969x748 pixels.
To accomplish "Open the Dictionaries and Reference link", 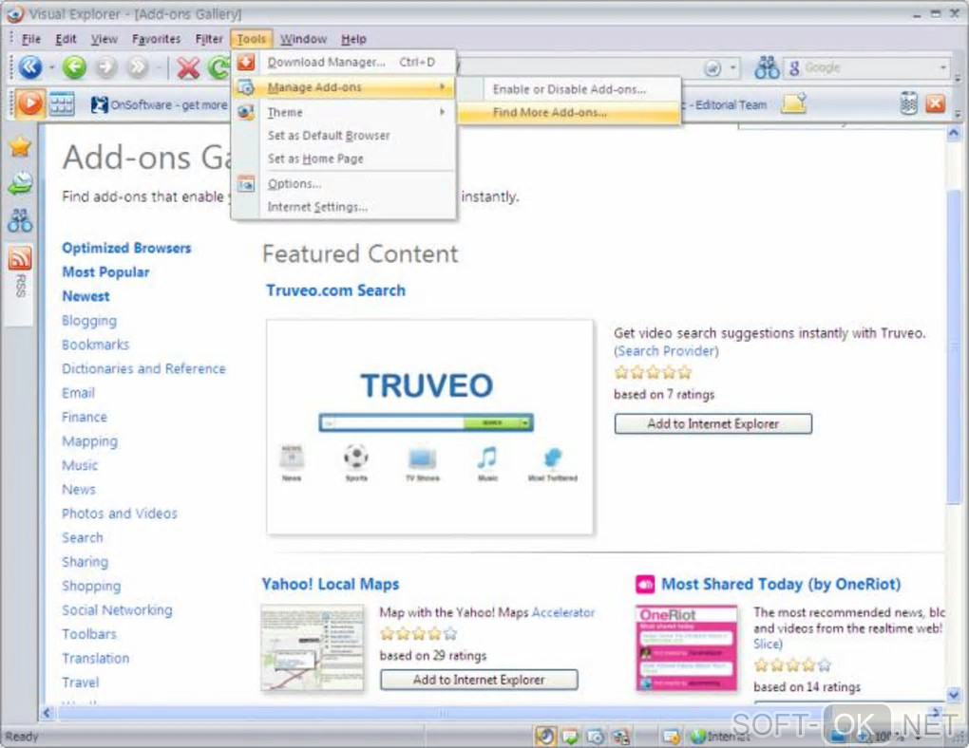I will (x=144, y=368).
